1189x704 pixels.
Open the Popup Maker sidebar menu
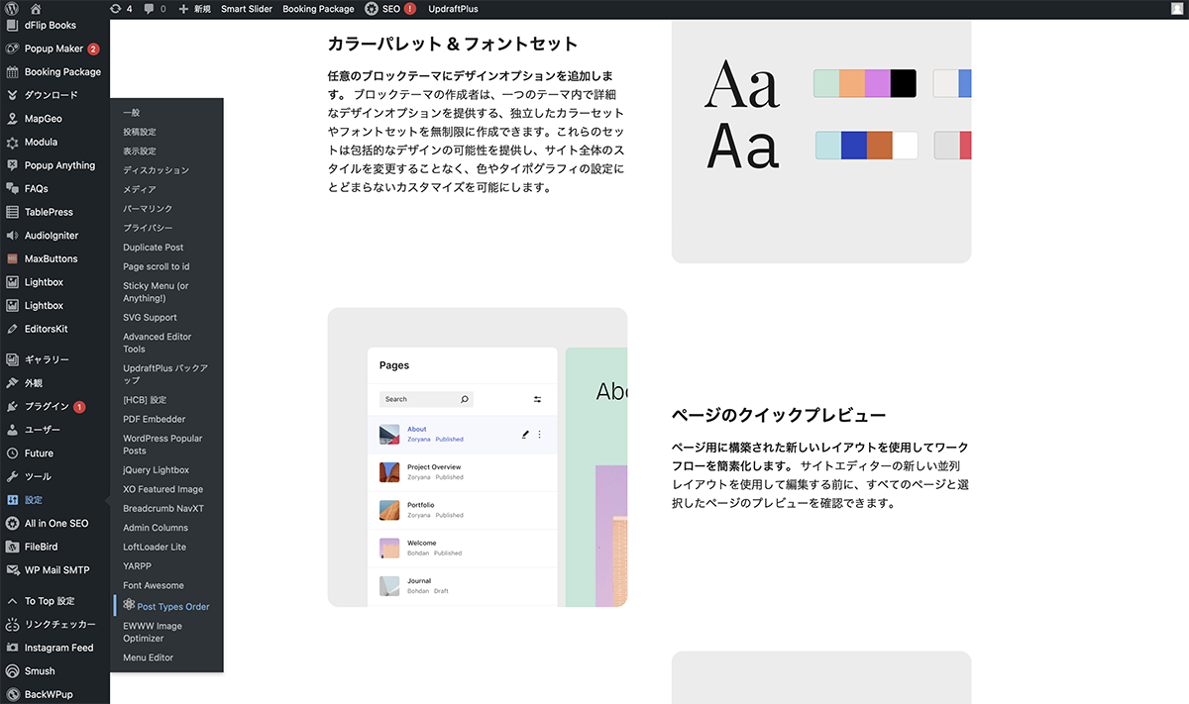click(x=54, y=49)
